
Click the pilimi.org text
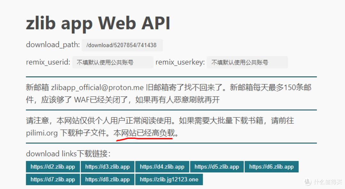42,133
